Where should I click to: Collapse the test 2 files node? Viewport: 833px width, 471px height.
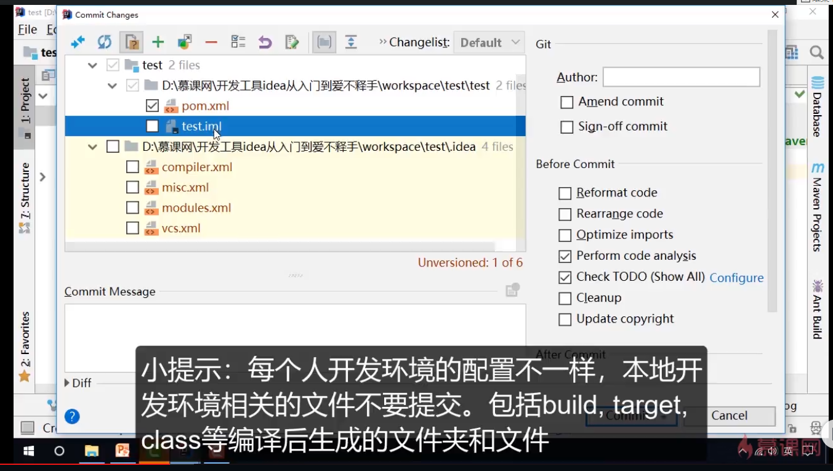tap(92, 65)
